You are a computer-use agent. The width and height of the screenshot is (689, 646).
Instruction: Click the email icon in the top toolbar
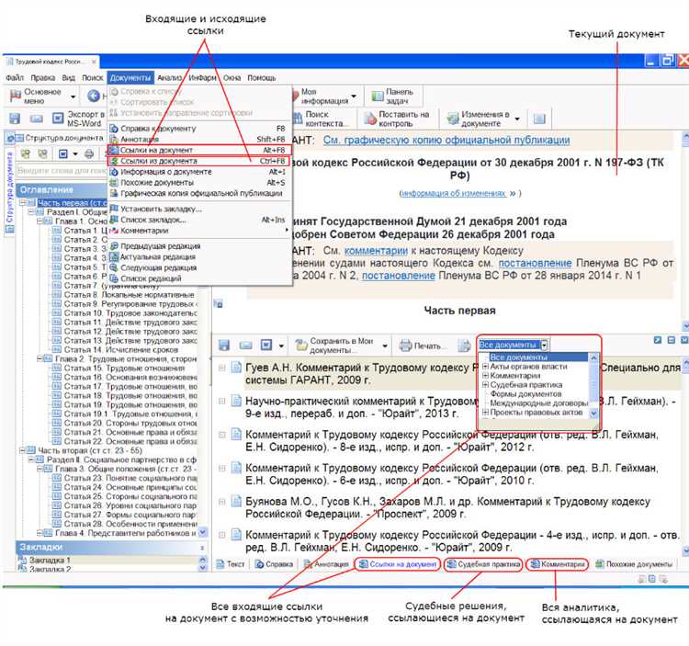click(x=37, y=119)
